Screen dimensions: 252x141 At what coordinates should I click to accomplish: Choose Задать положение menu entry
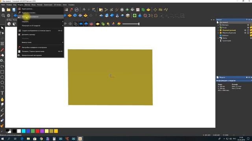click(x=41, y=13)
